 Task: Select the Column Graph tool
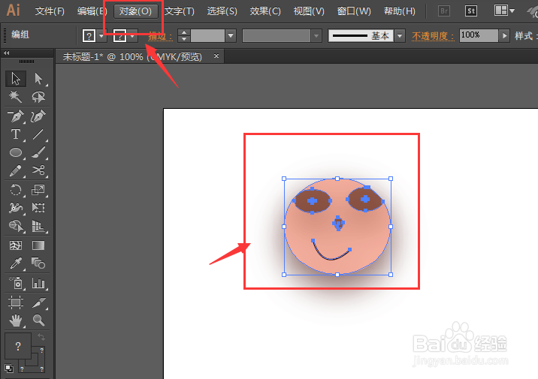pyautogui.click(x=38, y=283)
